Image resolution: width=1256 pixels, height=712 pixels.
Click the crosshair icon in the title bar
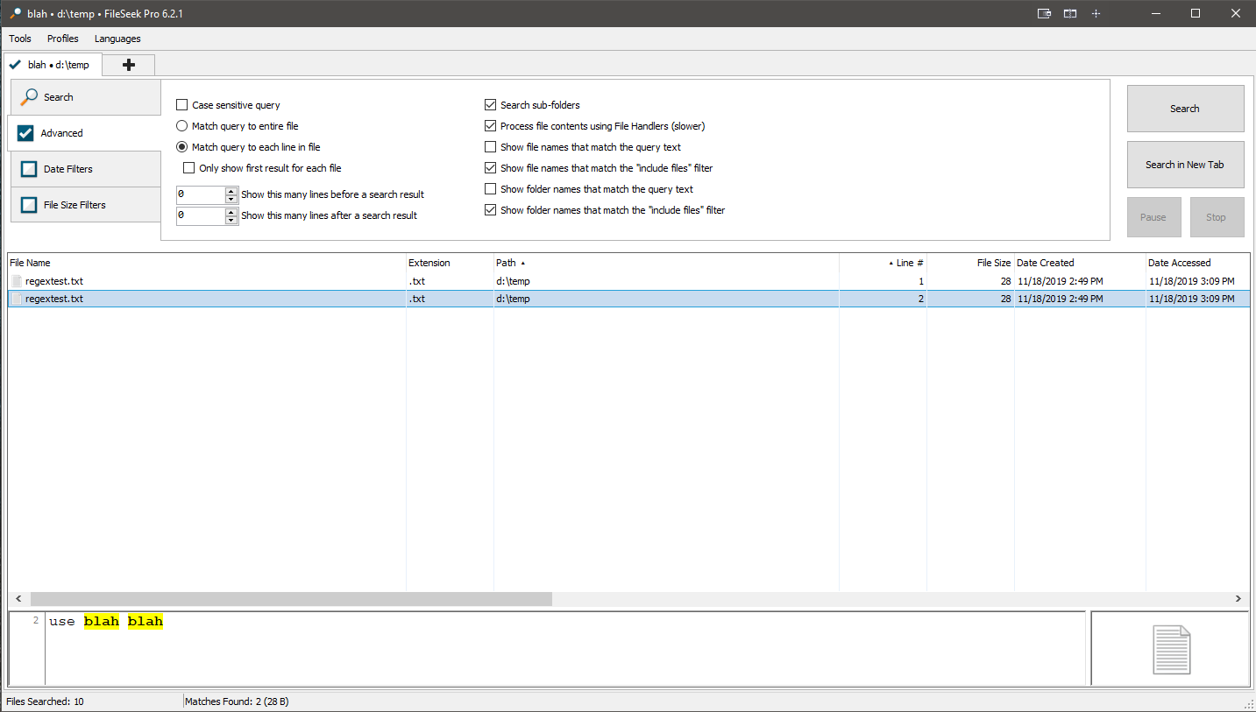click(x=1095, y=13)
